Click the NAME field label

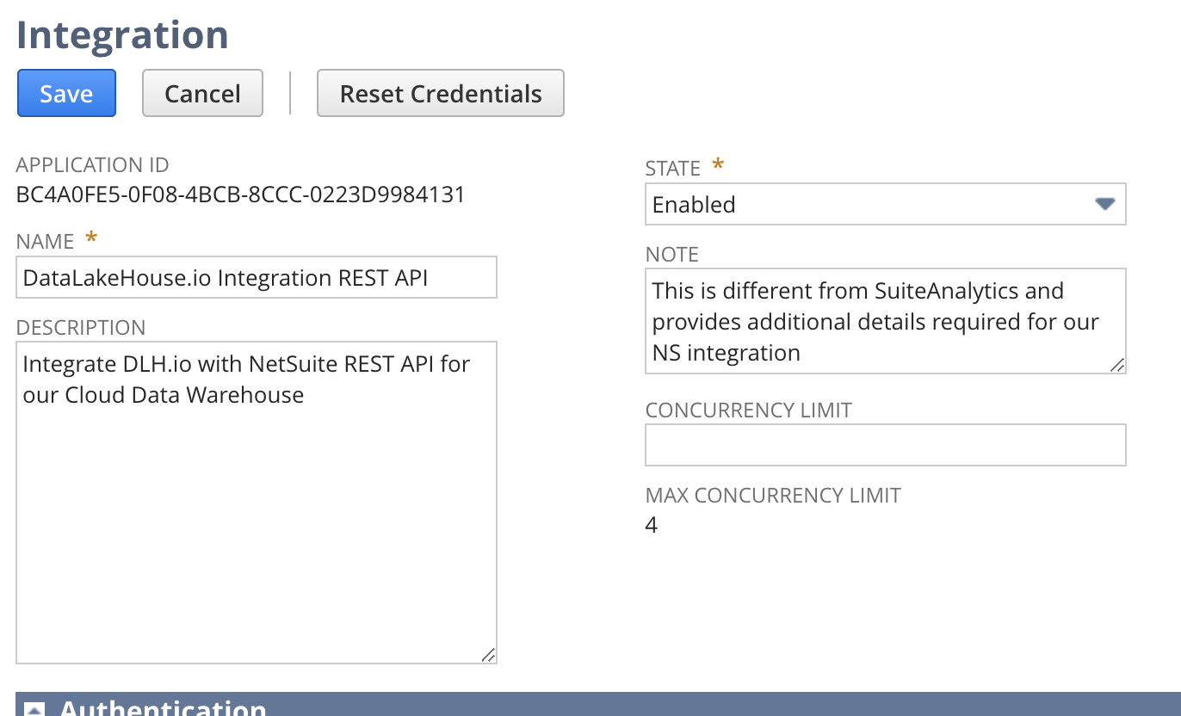tap(46, 242)
